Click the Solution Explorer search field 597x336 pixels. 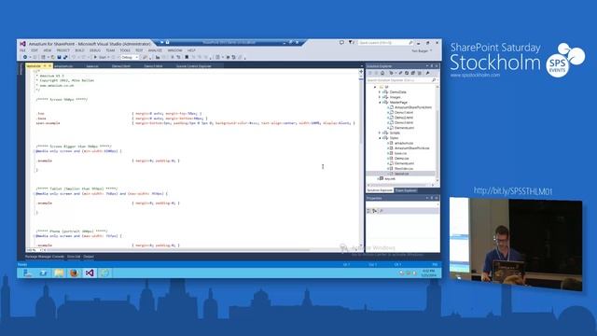pyautogui.click(x=401, y=80)
